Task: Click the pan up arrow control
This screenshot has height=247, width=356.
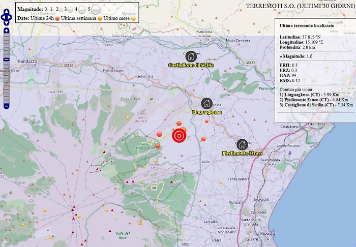Action: point(6,12)
